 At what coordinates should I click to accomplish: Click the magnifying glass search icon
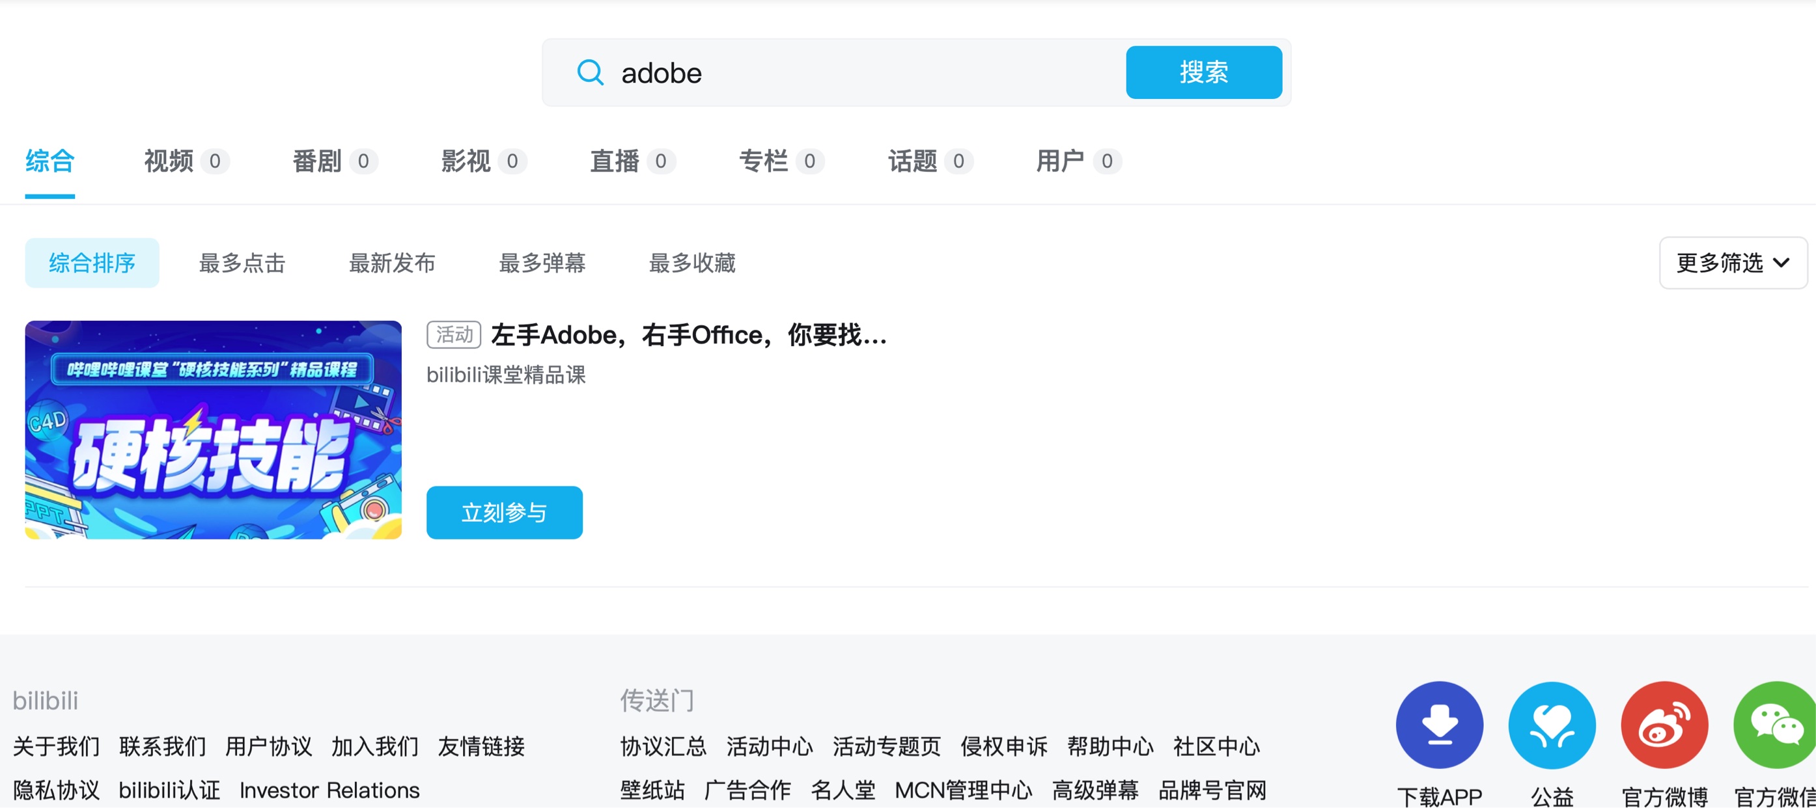click(x=589, y=73)
